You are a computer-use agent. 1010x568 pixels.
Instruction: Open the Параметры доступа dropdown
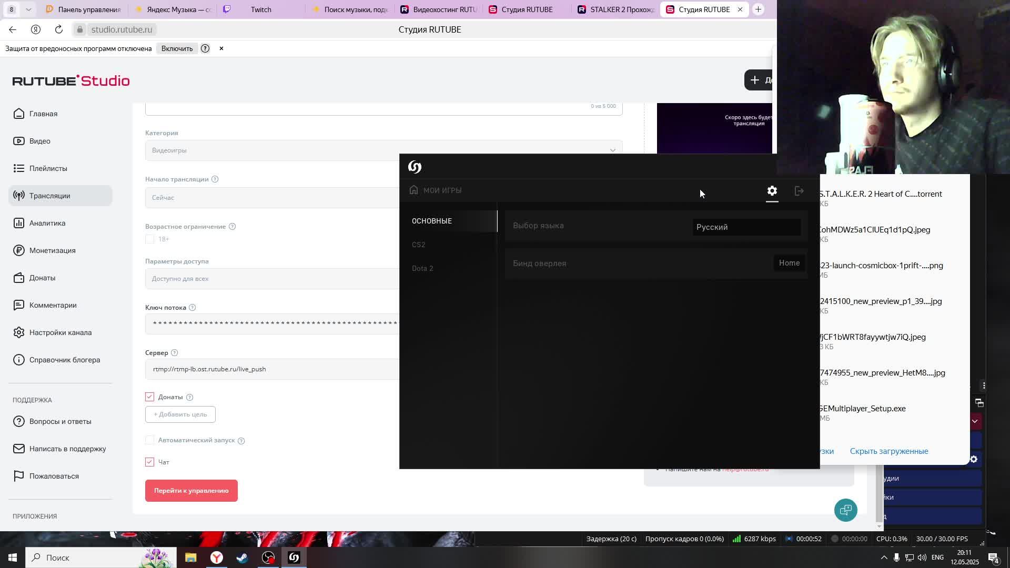click(272, 279)
